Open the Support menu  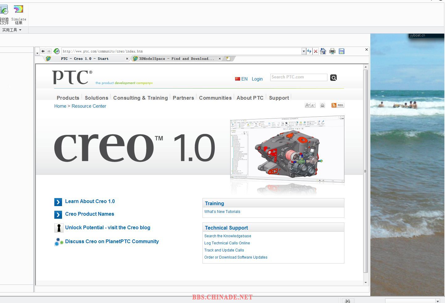[279, 98]
